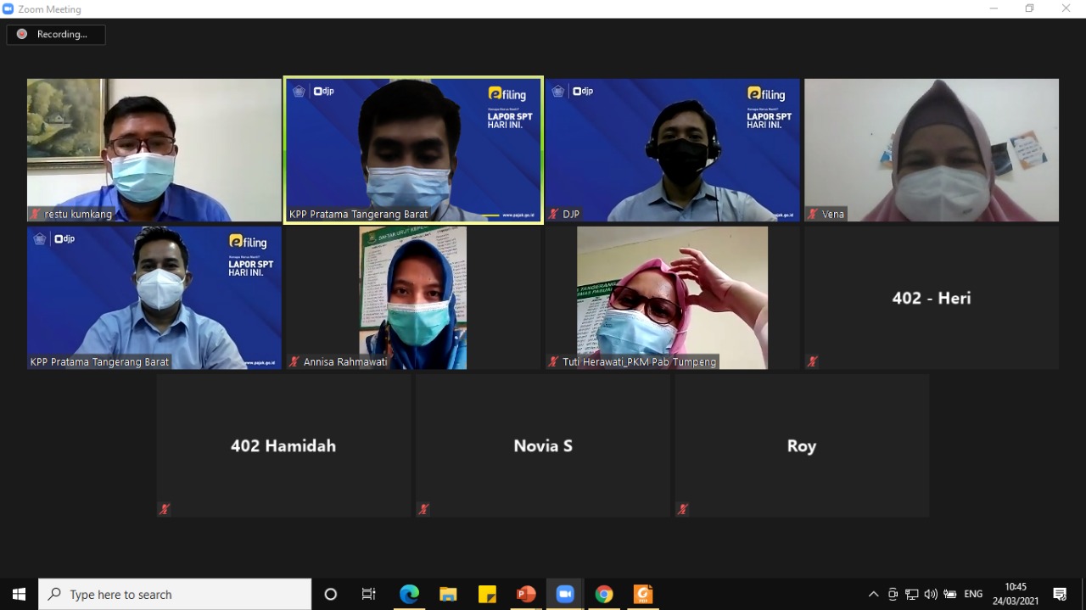Select the 402 - Heri participant tile

931,298
